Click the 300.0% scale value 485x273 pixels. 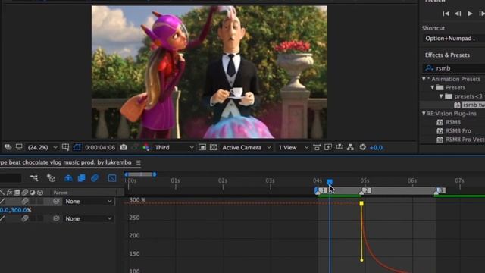coord(20,210)
